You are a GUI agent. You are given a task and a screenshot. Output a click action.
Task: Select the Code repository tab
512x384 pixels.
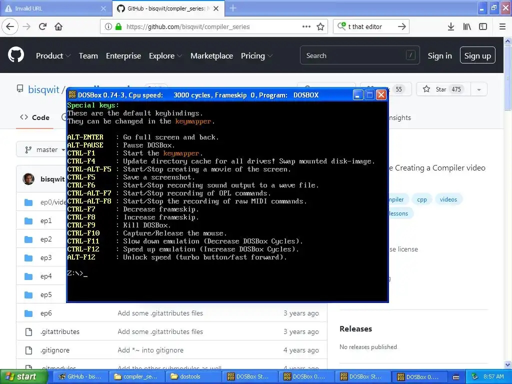click(x=34, y=117)
